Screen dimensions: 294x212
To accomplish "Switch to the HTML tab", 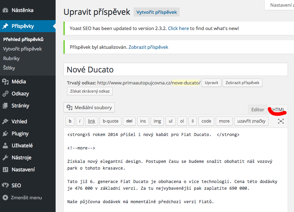I will [278, 110].
